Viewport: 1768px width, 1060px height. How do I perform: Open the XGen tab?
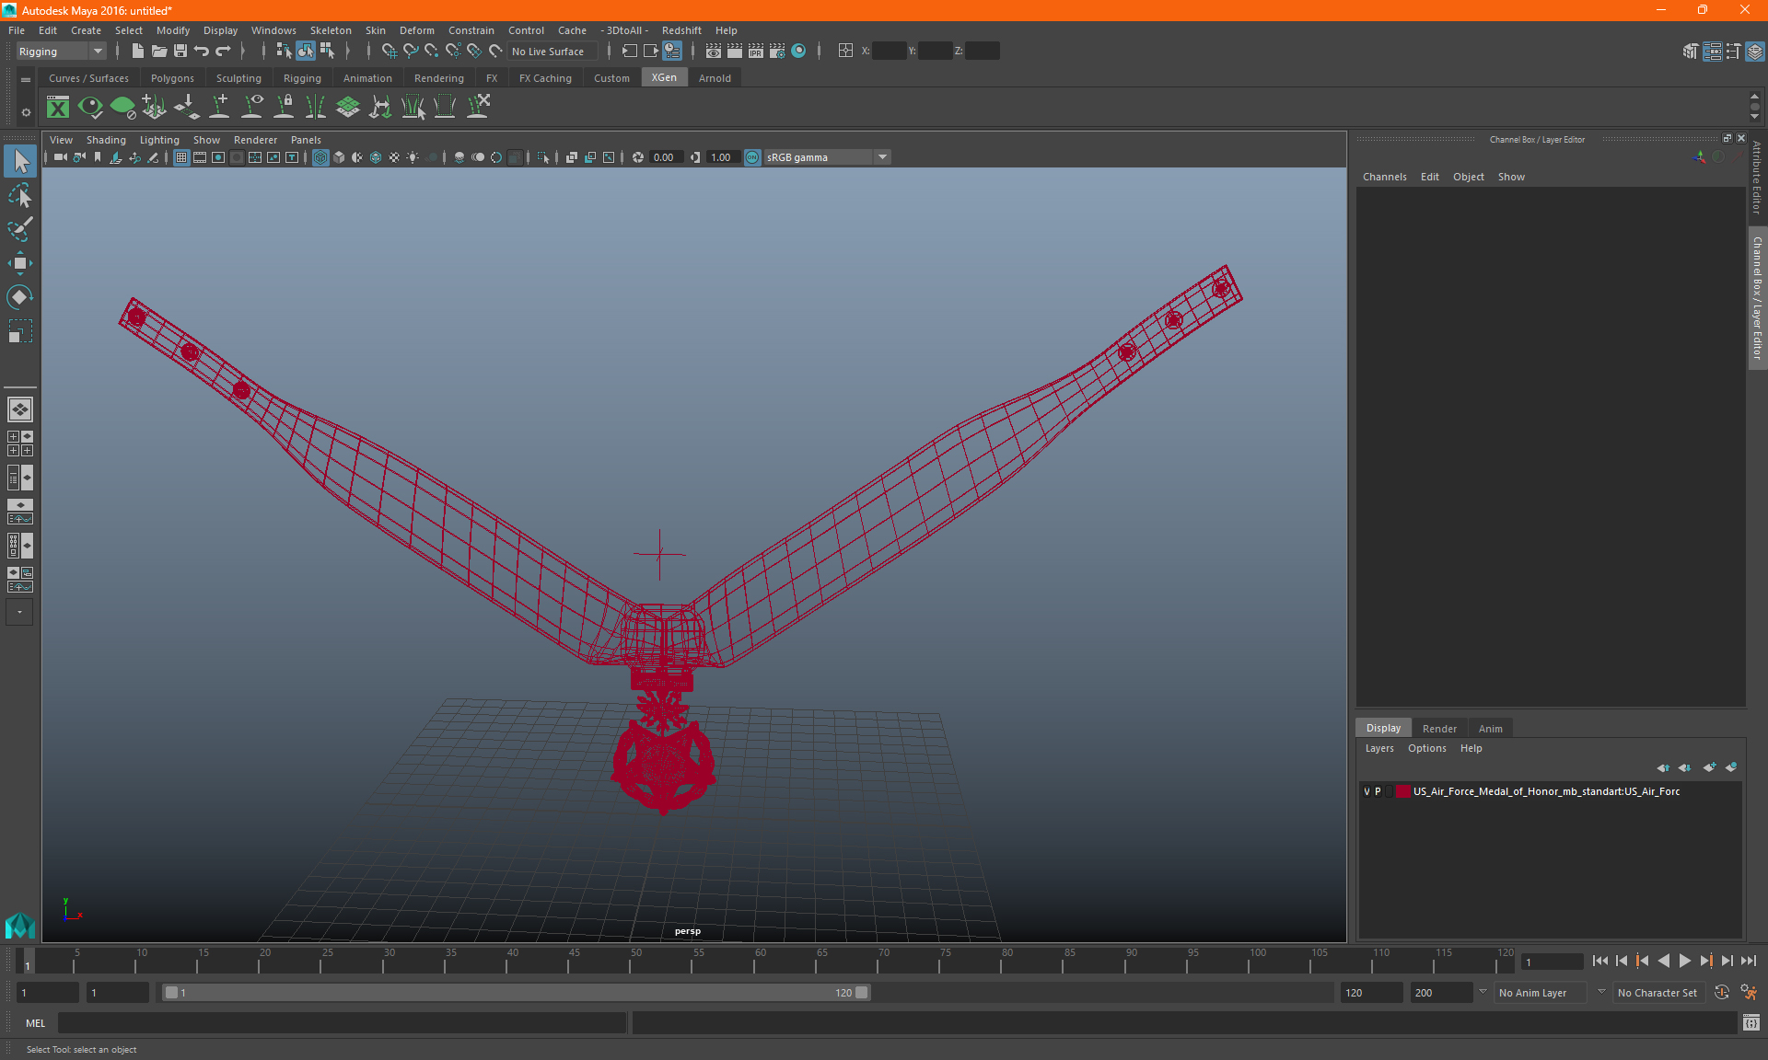663,77
